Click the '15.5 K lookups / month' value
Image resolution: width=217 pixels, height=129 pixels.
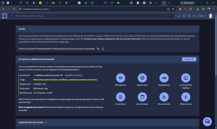(43, 93)
